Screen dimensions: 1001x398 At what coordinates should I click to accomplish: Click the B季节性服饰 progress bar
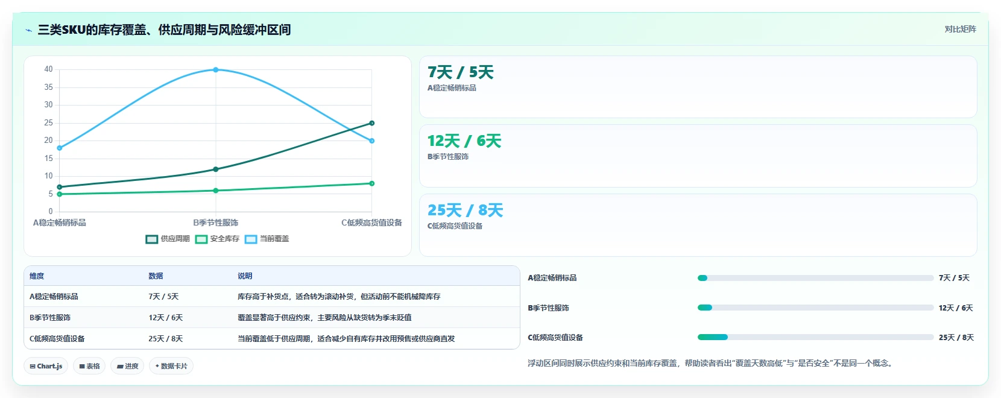click(815, 308)
